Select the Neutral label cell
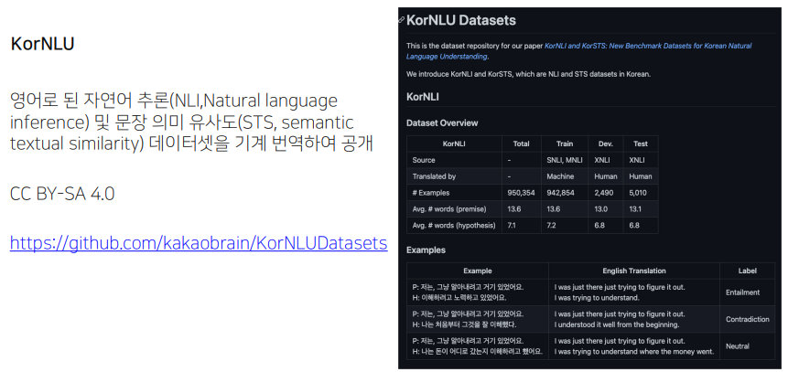The image size is (788, 372). 737,346
